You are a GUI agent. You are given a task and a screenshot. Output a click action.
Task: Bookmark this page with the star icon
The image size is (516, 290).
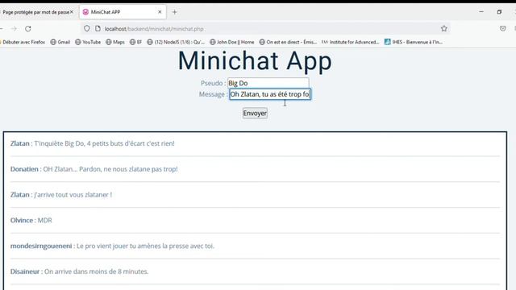tap(444, 29)
